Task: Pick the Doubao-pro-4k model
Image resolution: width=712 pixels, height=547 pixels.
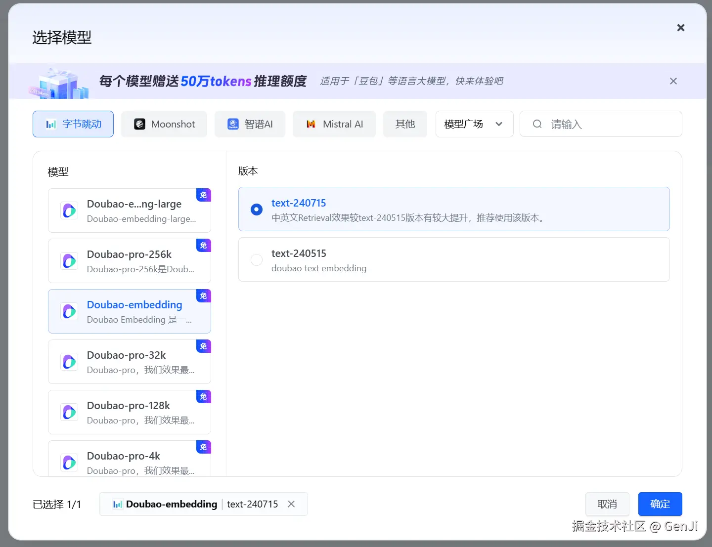Action: click(x=130, y=459)
